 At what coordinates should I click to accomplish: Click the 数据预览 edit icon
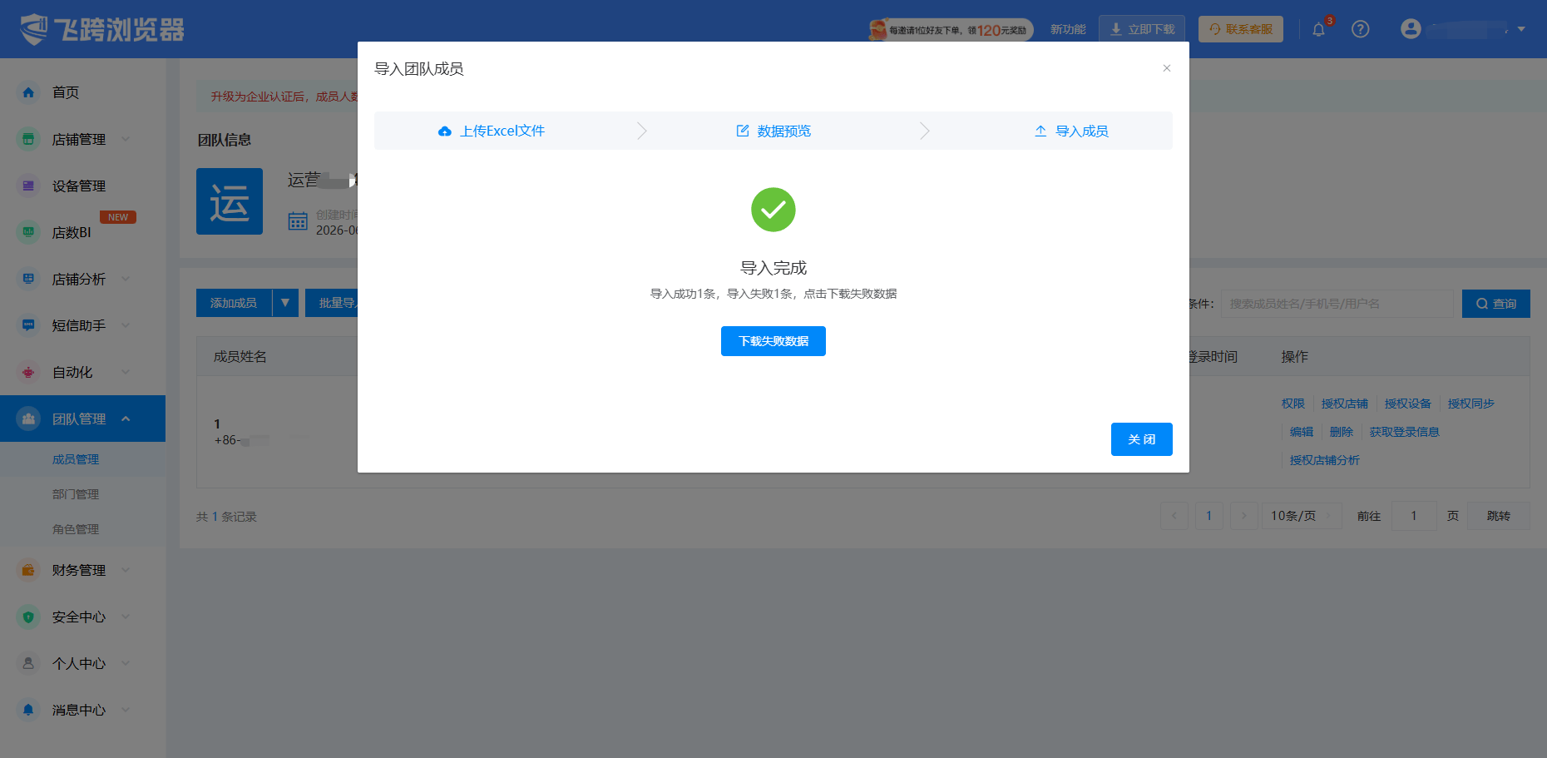tap(743, 131)
